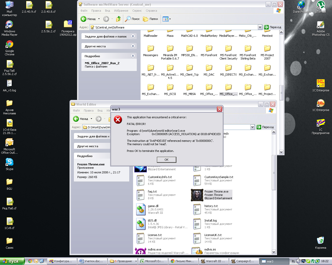The width and height of the screenshot is (332, 265).
Task: Open the MS Forefront Client Security folder
Action: tap(228, 53)
